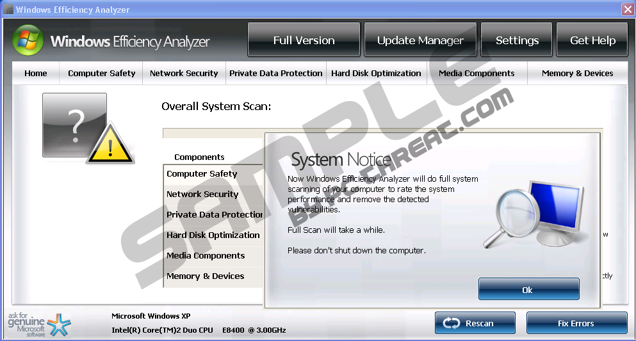The height and width of the screenshot is (341, 636).
Task: Click the Fix Errors button
Action: (x=576, y=323)
